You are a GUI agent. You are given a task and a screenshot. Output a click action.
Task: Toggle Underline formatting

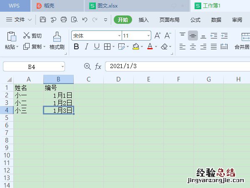(97, 46)
